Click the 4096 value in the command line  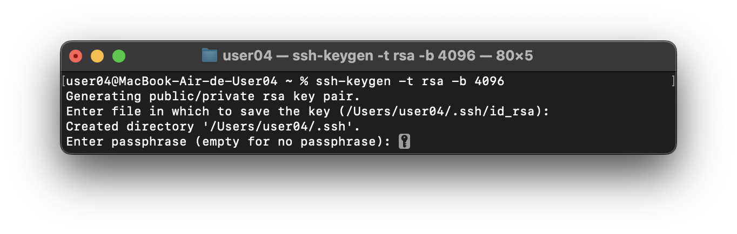point(489,81)
